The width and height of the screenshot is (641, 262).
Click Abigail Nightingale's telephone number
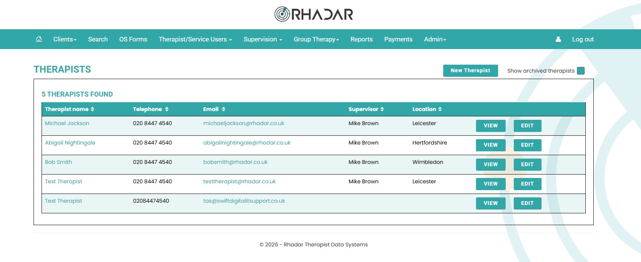coord(152,143)
